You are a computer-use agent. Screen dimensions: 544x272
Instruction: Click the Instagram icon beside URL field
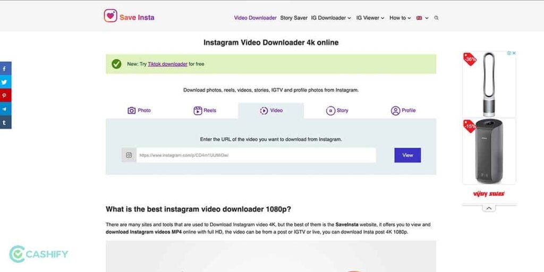click(129, 155)
